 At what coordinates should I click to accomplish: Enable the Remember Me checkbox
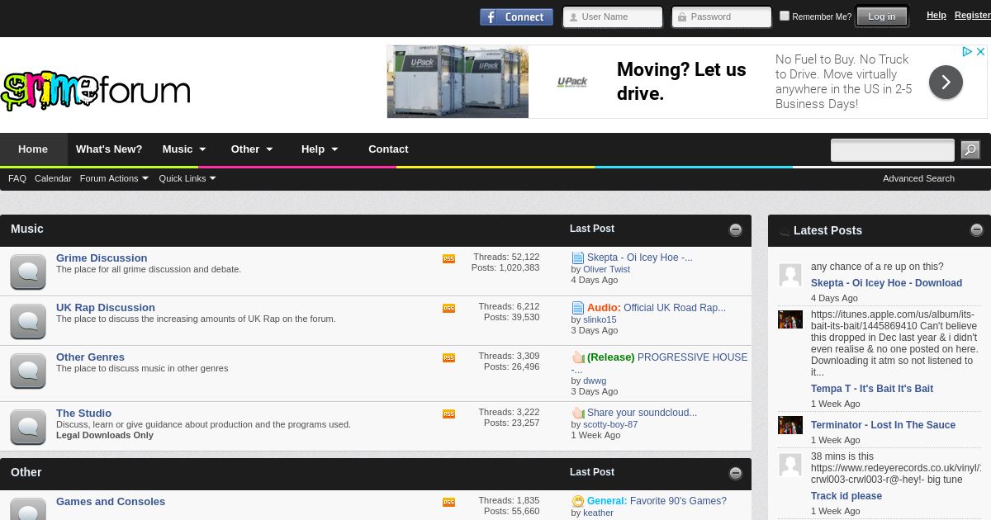785,16
